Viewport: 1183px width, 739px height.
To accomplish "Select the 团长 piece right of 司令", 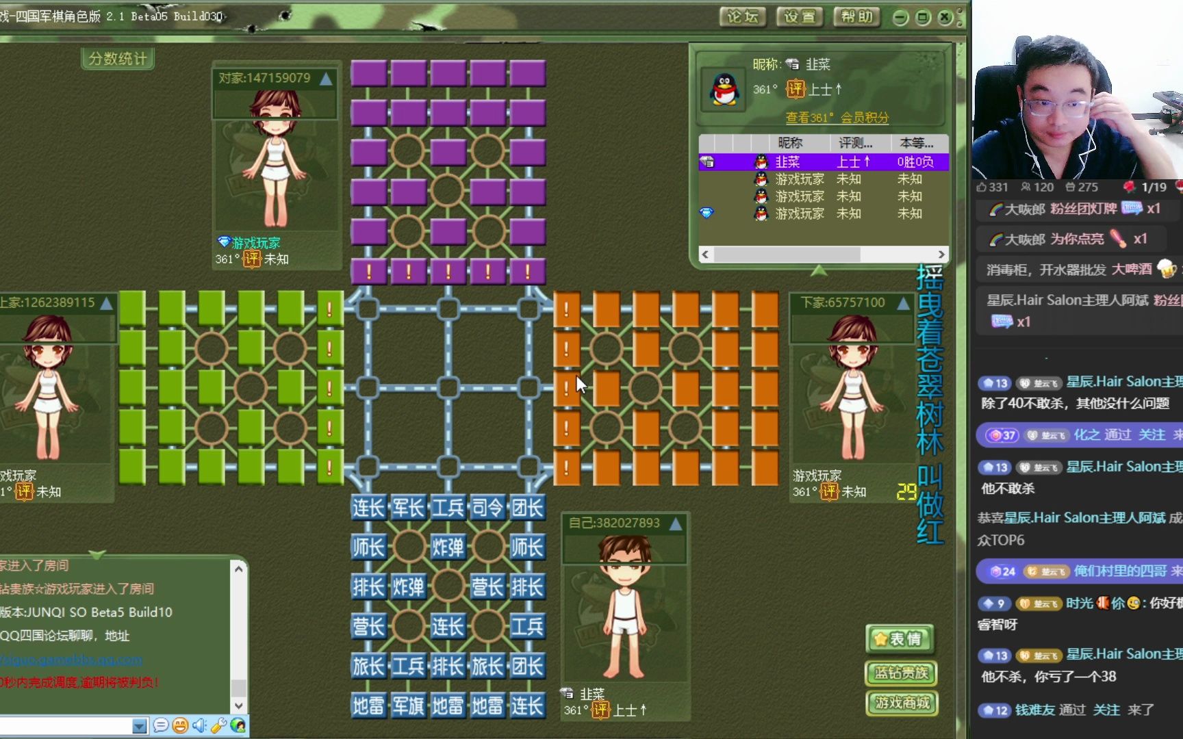I will coord(527,508).
